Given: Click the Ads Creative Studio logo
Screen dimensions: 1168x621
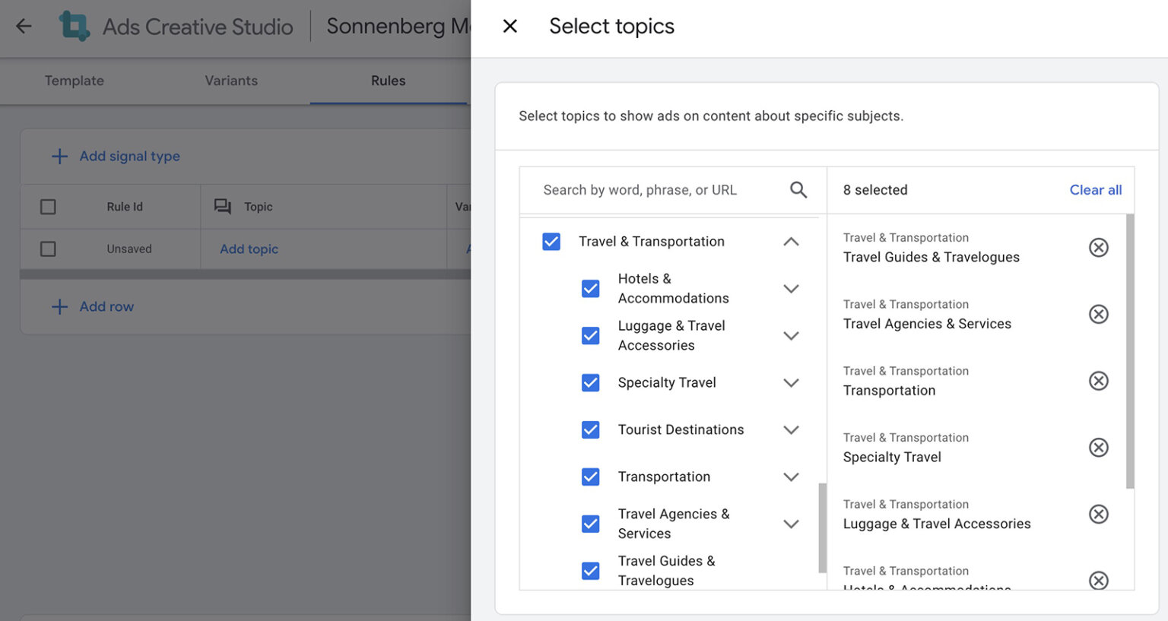Looking at the screenshot, I should point(74,25).
